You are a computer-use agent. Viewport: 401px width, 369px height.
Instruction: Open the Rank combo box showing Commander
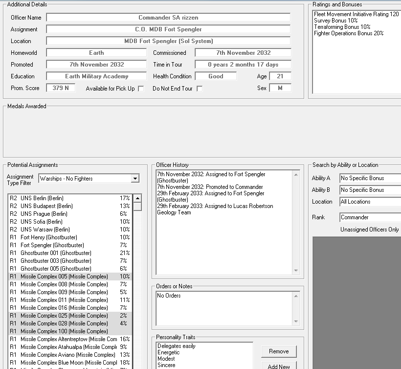point(370,217)
